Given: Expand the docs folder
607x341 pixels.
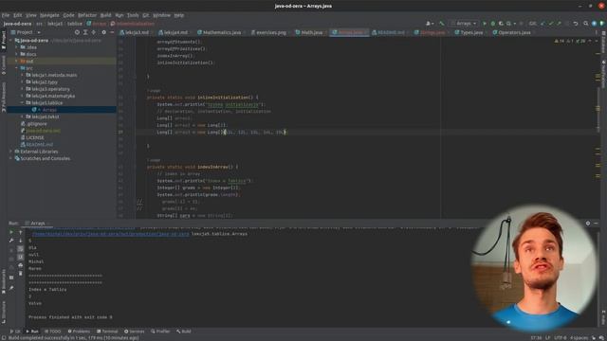Looking at the screenshot, I should click(17, 54).
